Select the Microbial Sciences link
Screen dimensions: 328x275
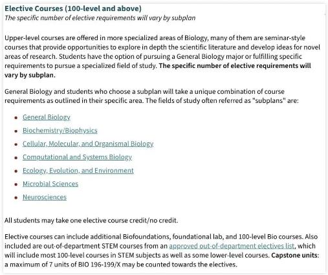pyautogui.click(x=50, y=184)
